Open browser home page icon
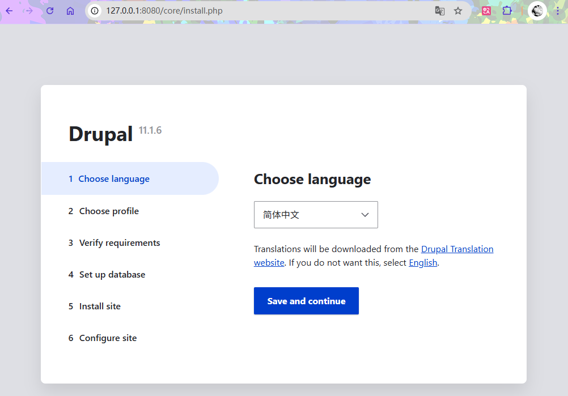This screenshot has height=396, width=568. [x=70, y=11]
